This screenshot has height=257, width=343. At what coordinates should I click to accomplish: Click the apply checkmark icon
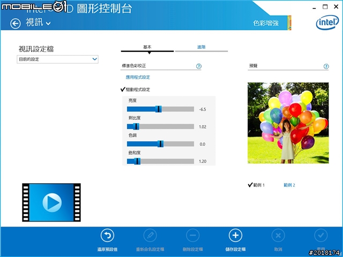(x=320, y=236)
